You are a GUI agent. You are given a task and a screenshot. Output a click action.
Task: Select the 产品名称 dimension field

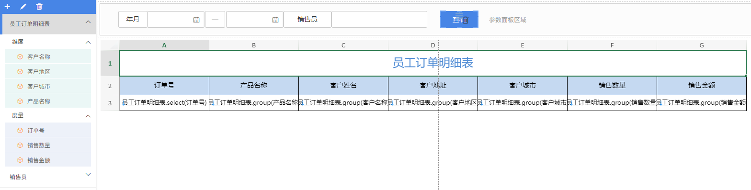(48, 101)
